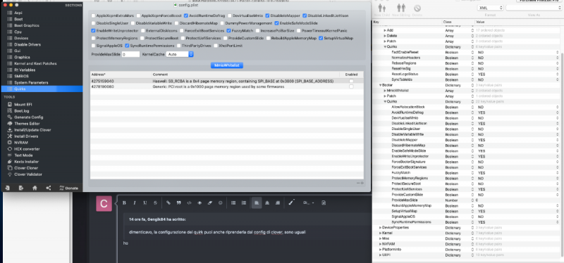Uncheck the SyncRuntimePermissions checkbox

pos(128,46)
